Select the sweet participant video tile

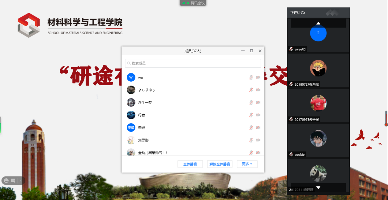coord(318,35)
